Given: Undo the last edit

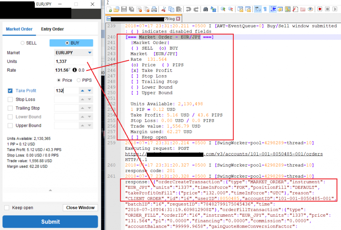Looking at the screenshot, I should click(188, 9).
